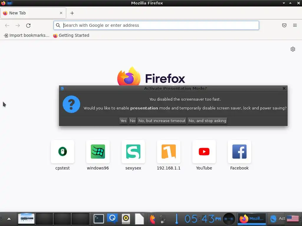The image size is (302, 226).
Task: Select the New Tab tab
Action: 33,13
